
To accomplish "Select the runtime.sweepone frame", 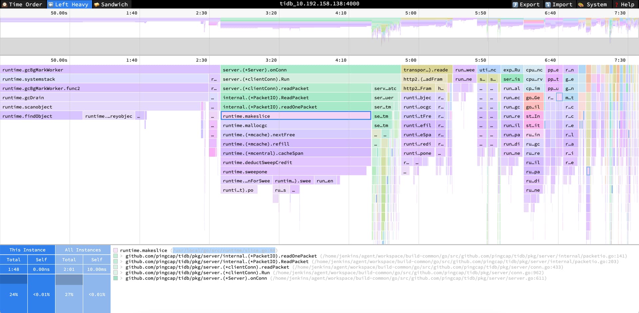I will (293, 172).
